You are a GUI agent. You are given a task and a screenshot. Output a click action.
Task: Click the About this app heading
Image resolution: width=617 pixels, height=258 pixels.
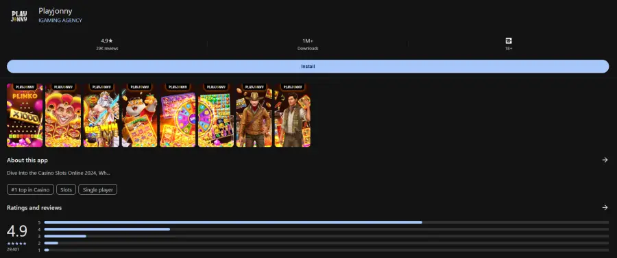pyautogui.click(x=27, y=161)
